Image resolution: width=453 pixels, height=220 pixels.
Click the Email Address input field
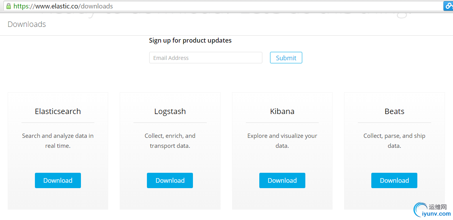[x=206, y=58]
